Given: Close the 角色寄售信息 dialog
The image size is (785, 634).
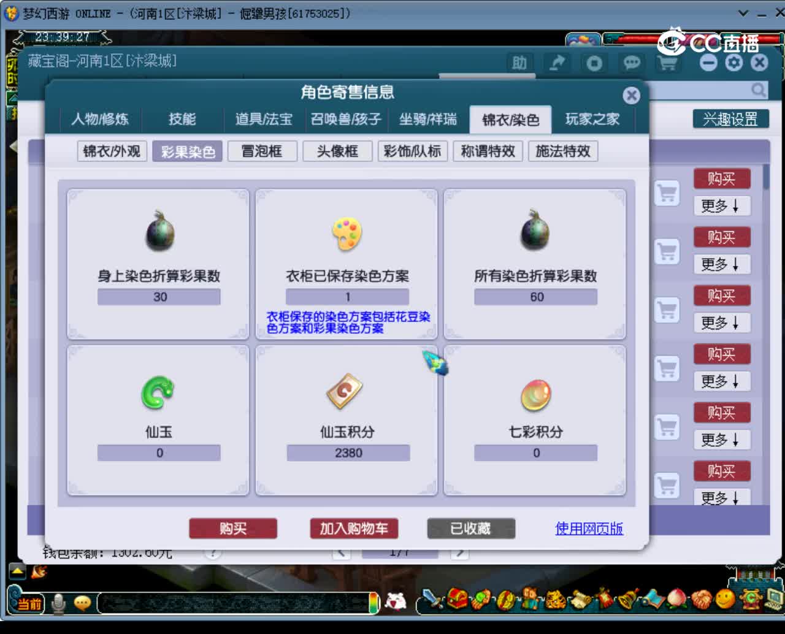Looking at the screenshot, I should (x=631, y=95).
